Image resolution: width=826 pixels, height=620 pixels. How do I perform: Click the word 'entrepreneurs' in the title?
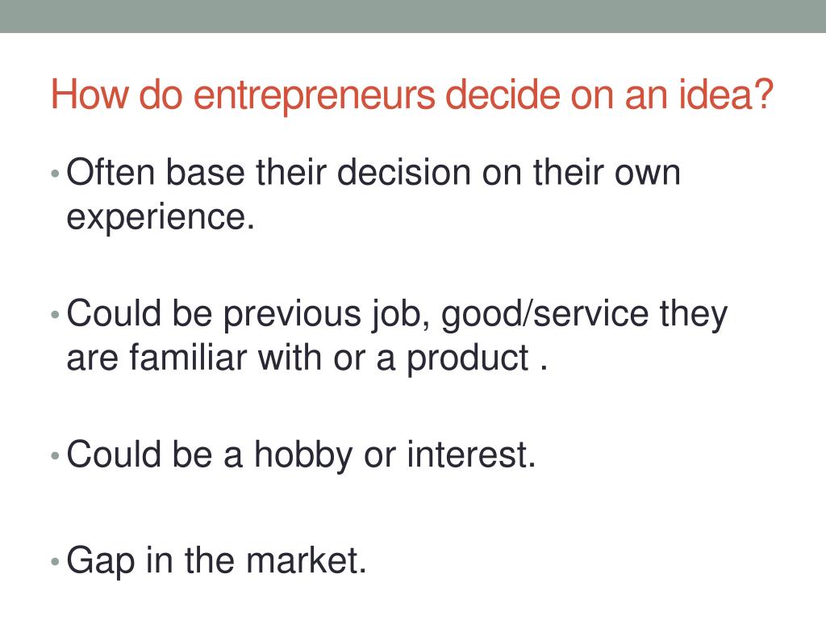tap(314, 96)
